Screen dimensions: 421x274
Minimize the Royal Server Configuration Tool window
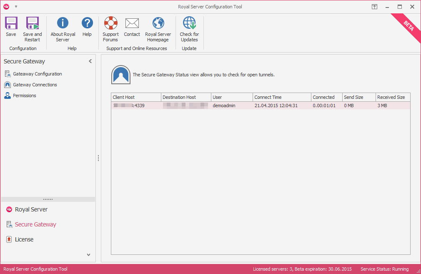click(387, 7)
